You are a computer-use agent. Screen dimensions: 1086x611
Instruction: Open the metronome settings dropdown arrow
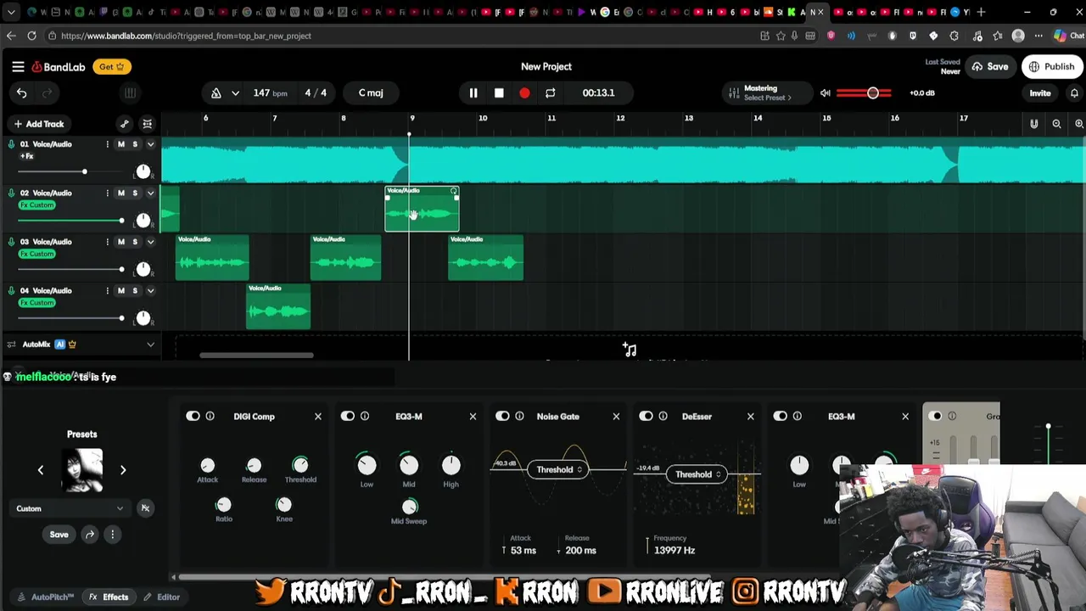point(235,93)
